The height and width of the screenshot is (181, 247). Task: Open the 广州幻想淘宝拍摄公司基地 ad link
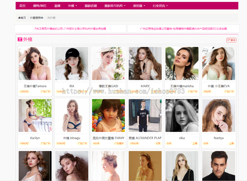(183, 29)
